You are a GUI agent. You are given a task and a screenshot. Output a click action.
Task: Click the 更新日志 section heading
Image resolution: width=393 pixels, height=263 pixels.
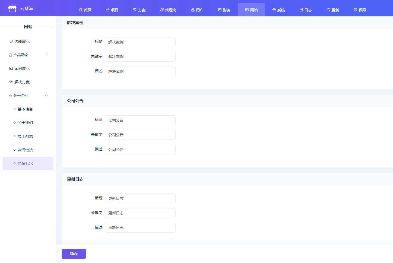point(75,179)
